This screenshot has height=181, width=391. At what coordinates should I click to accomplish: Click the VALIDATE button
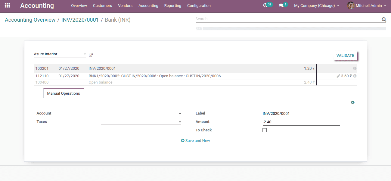coord(345,56)
